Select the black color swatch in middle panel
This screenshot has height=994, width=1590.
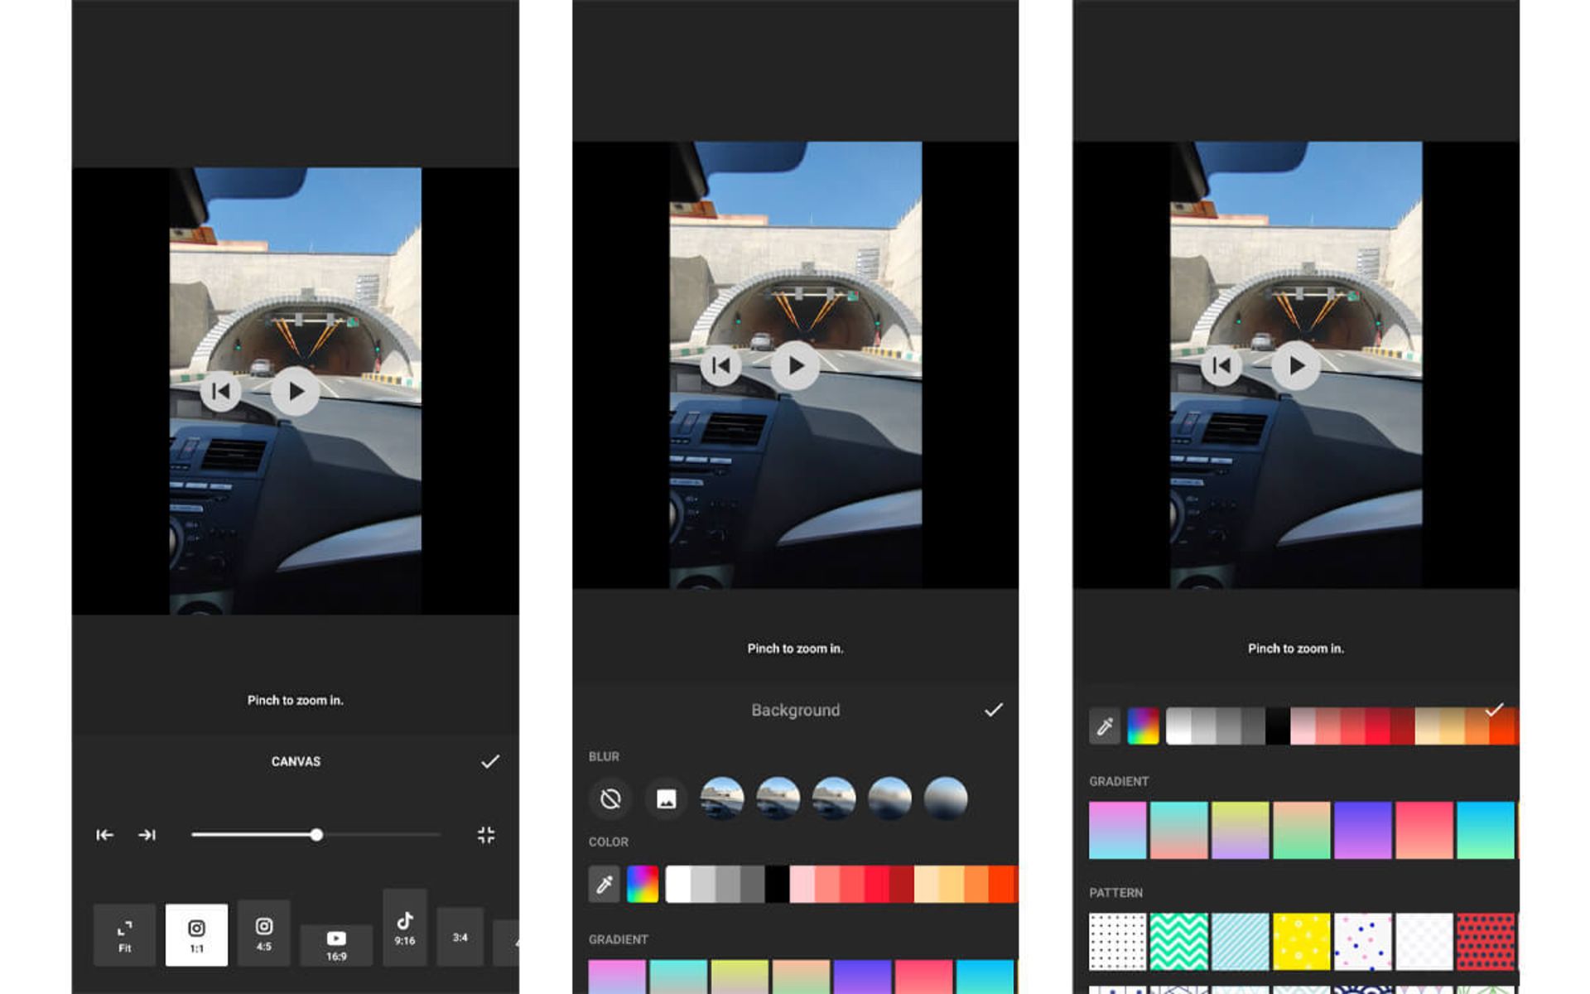pyautogui.click(x=777, y=884)
